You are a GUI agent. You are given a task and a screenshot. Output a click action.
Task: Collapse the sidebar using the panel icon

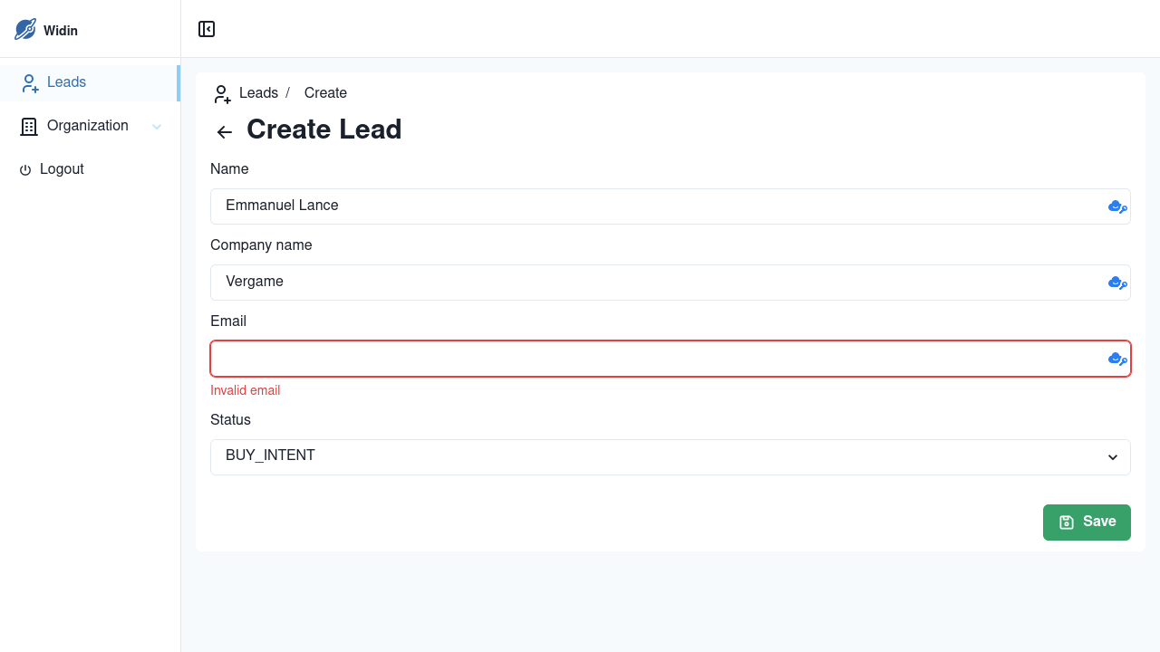(207, 29)
